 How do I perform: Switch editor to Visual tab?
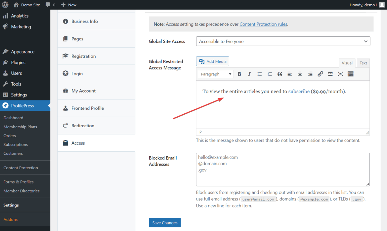coord(347,63)
